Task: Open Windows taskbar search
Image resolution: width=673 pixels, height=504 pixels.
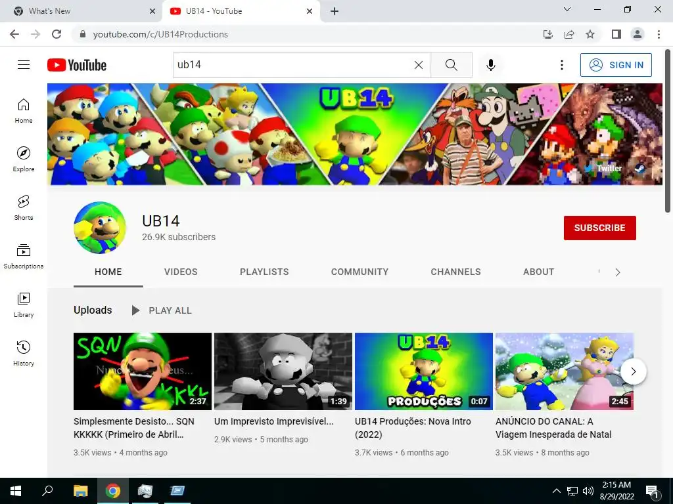Action: tap(47, 491)
